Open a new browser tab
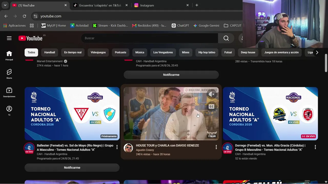 click(197, 5)
